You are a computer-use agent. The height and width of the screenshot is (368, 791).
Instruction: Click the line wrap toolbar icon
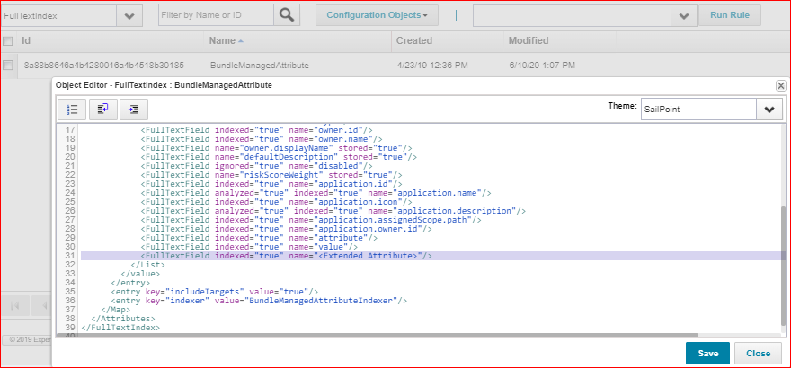103,109
